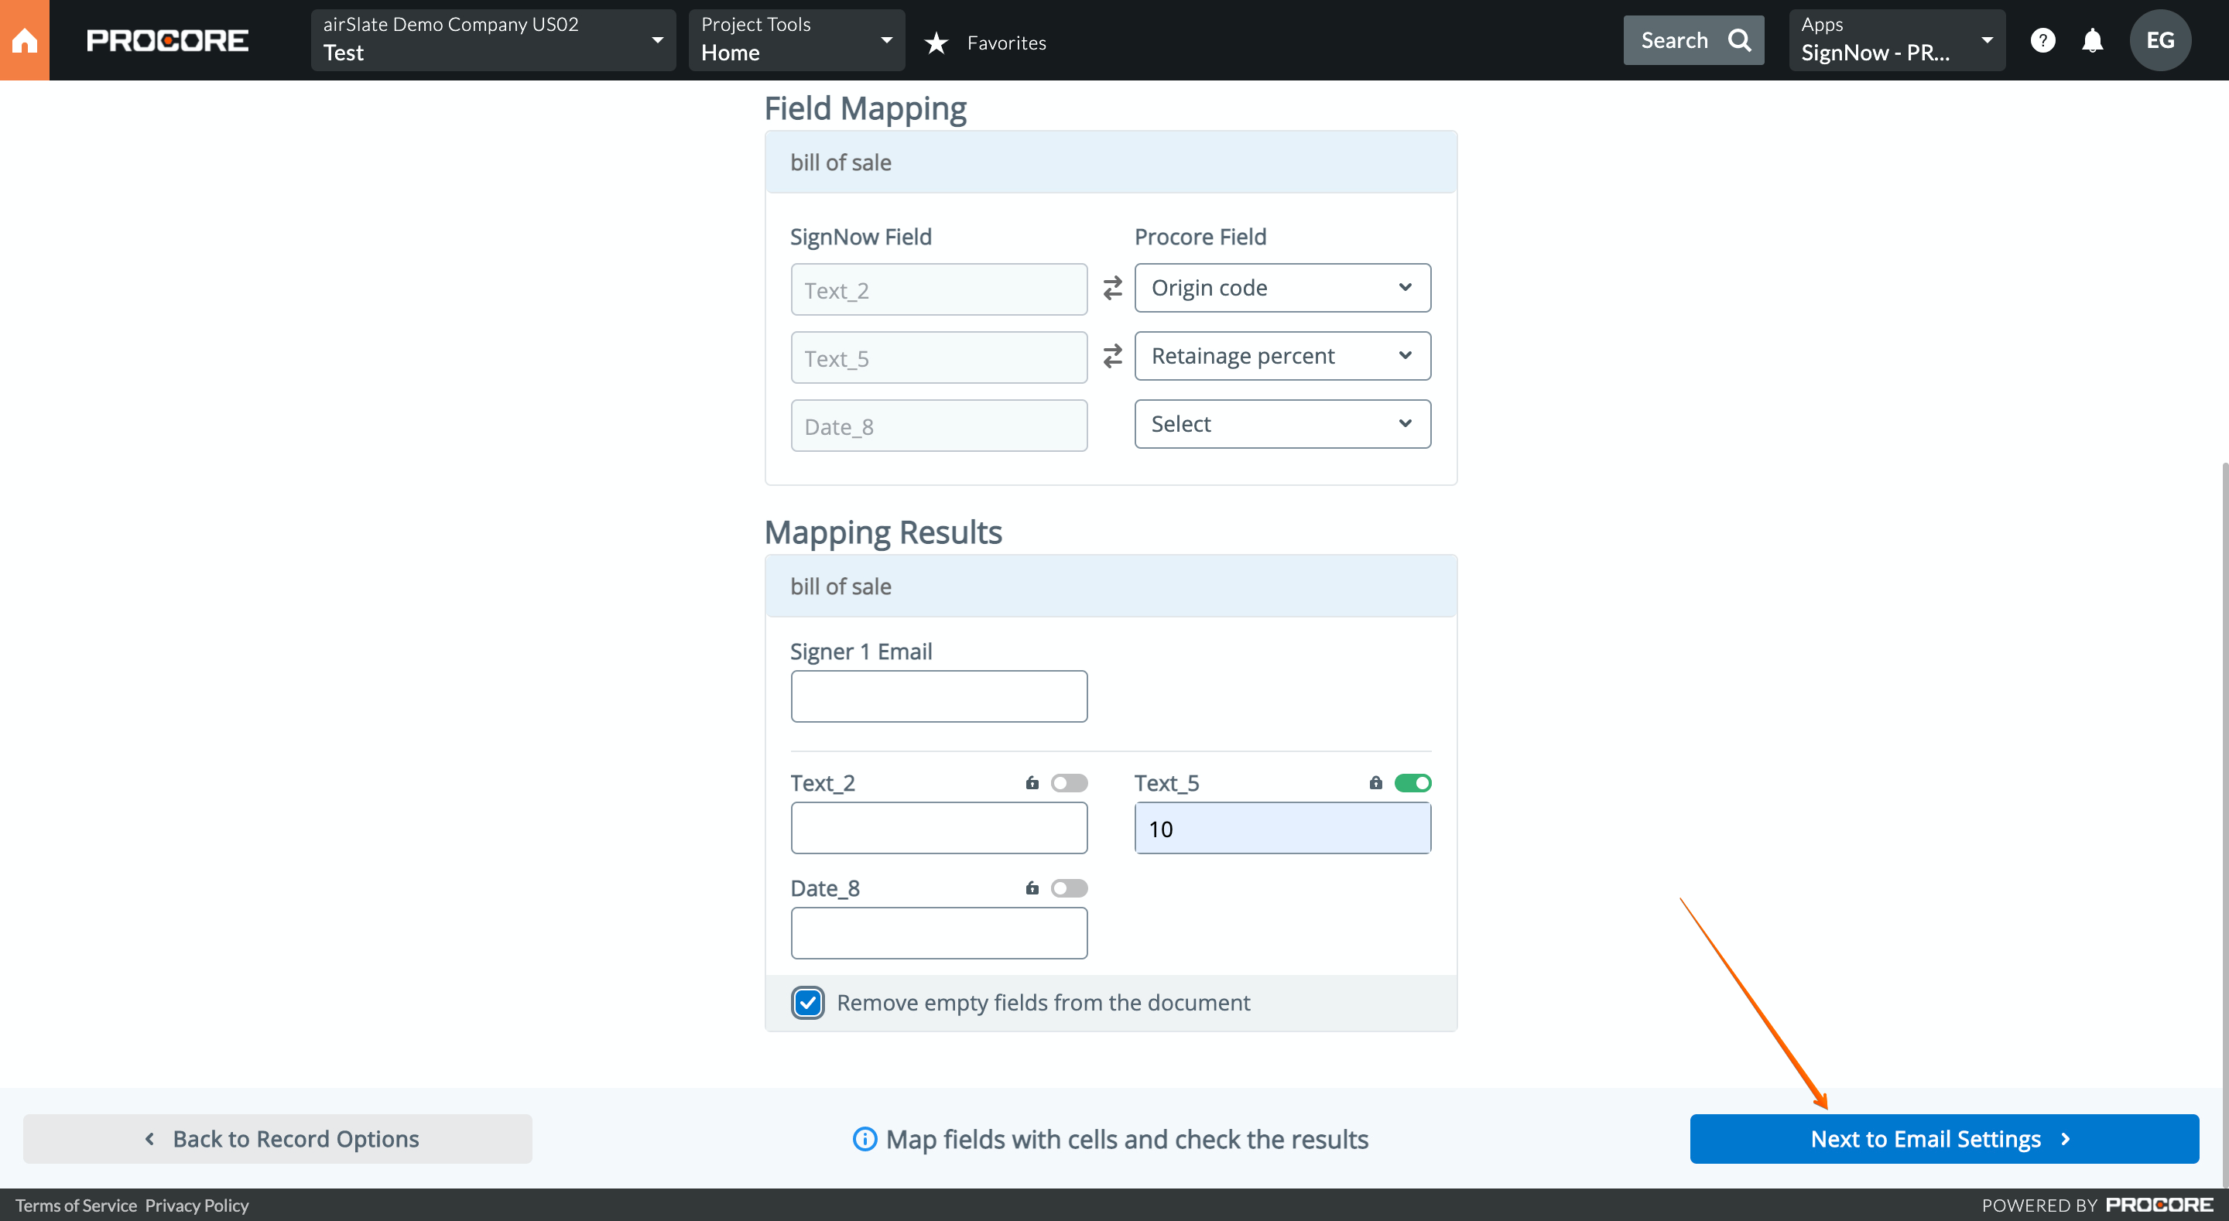The height and width of the screenshot is (1221, 2229).
Task: Open the Retainage percent dropdown
Action: (x=1282, y=356)
